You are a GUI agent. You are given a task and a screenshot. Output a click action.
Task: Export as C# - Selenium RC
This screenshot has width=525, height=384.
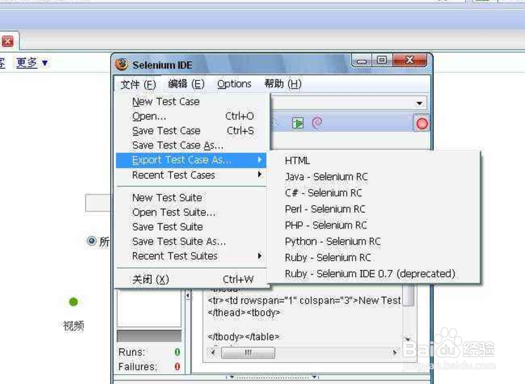375,193
